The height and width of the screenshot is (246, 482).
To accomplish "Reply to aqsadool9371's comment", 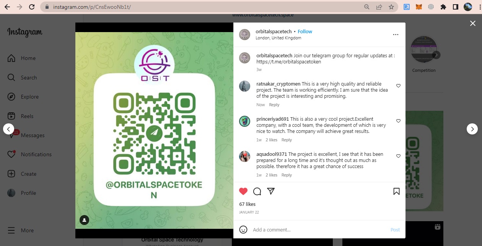I will coord(287,175).
